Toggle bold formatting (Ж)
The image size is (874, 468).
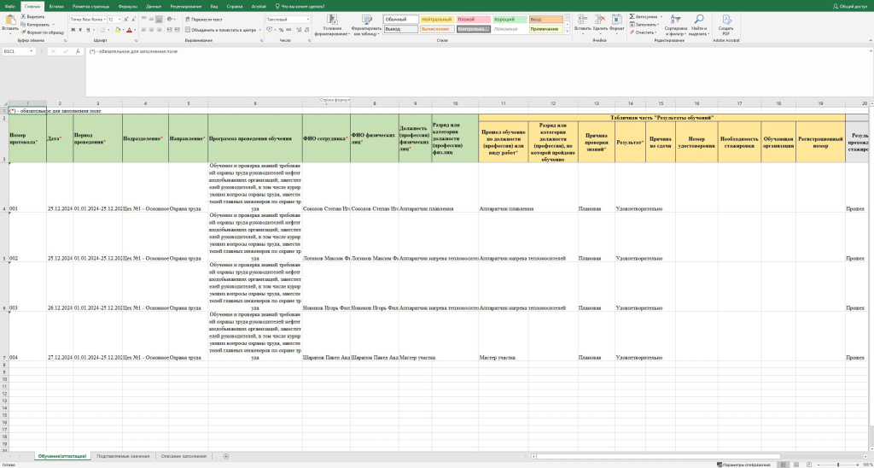pyautogui.click(x=73, y=30)
